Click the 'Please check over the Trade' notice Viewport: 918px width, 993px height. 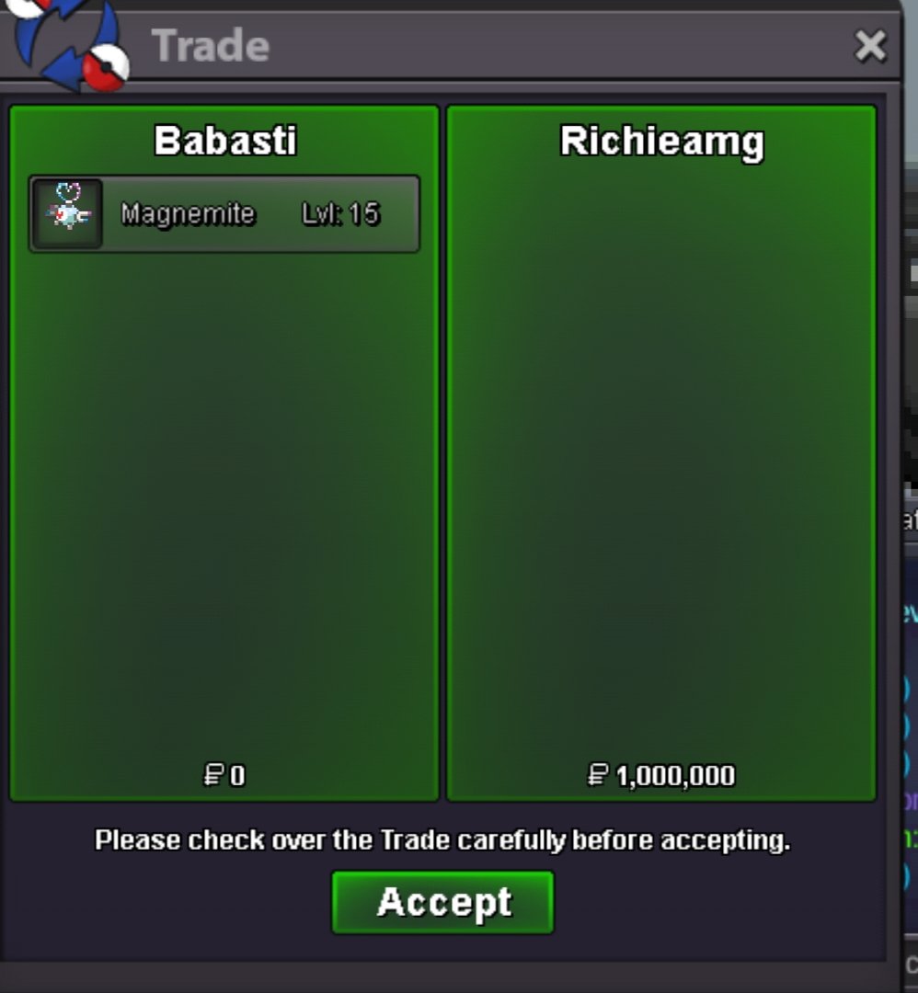coord(442,840)
